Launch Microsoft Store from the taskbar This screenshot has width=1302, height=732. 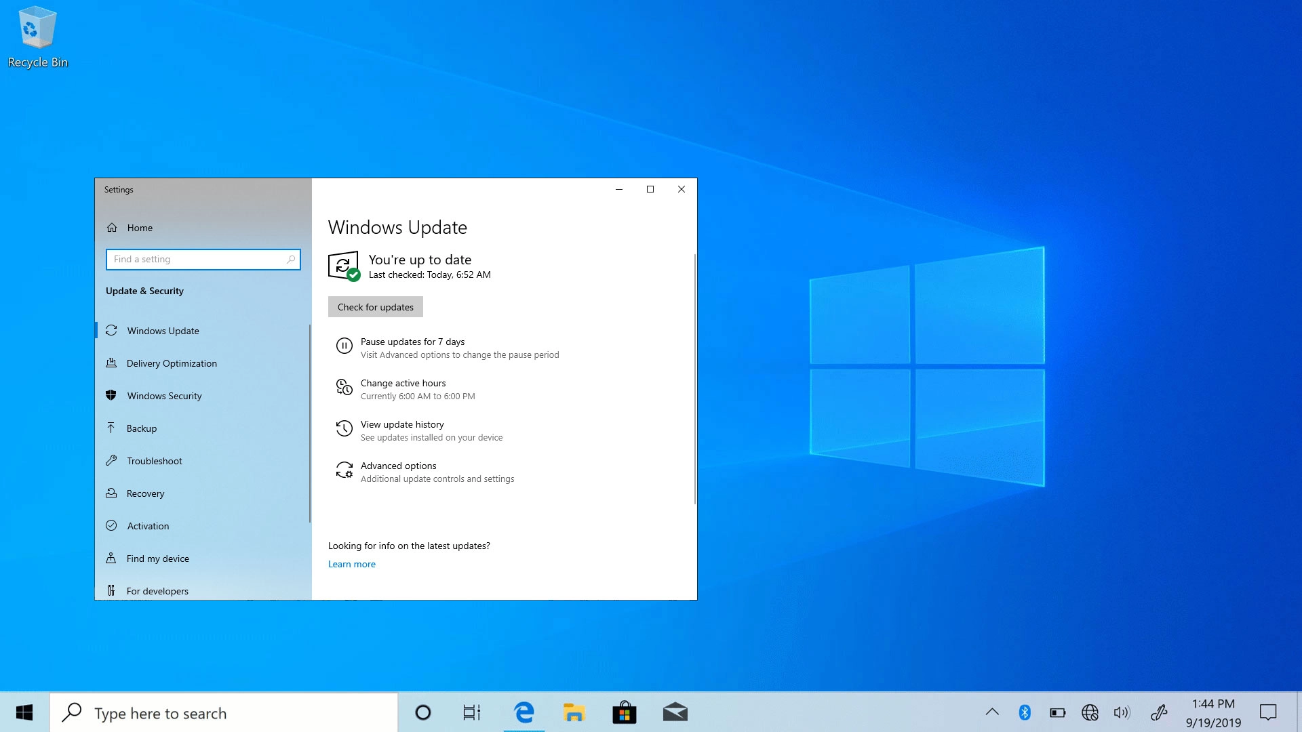tap(624, 712)
